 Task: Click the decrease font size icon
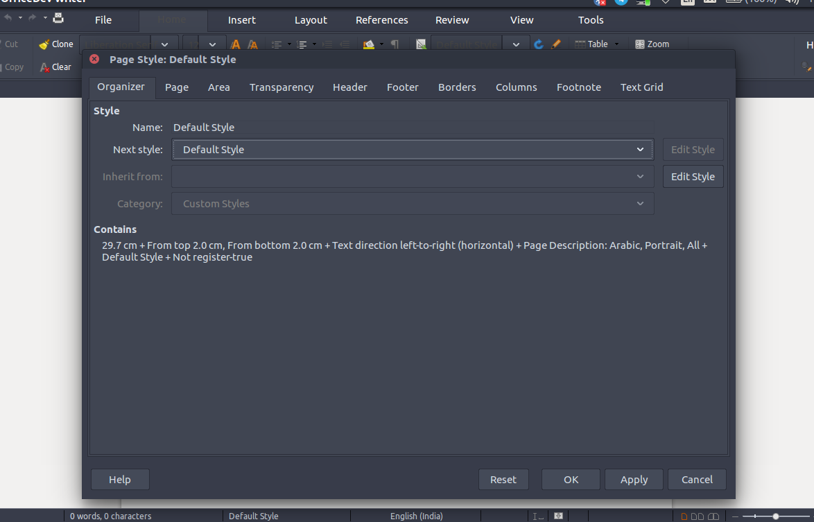253,44
